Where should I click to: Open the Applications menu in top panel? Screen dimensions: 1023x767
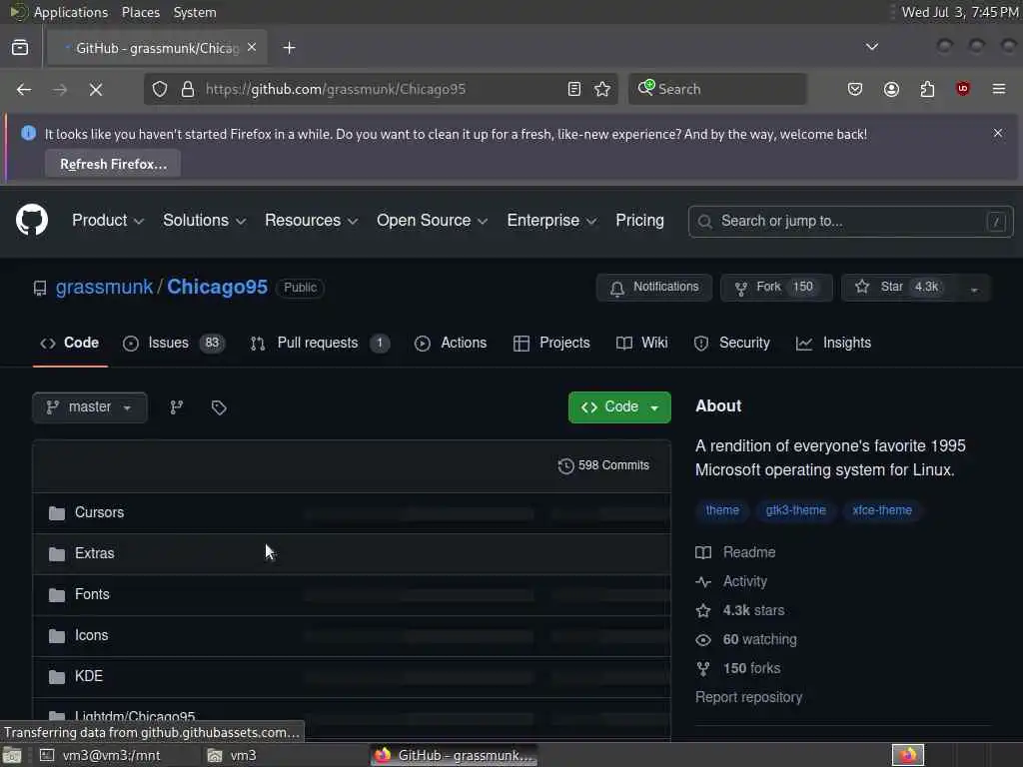(71, 12)
